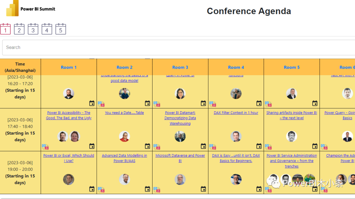Add Power BI Accessibility session to calendar

tap(92, 146)
